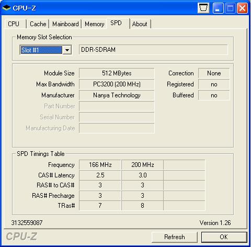Click the Max Bandwidth label
This screenshot has height=247, width=251.
(x=55, y=84)
